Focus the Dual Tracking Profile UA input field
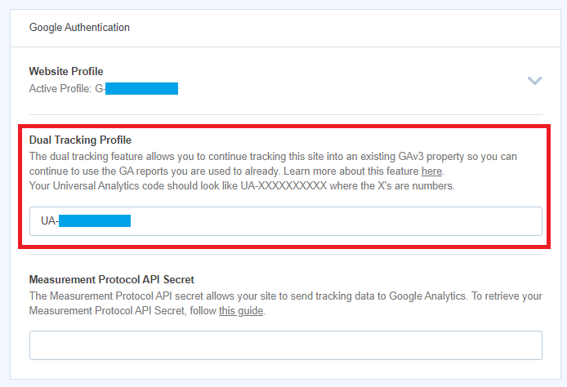 (286, 221)
